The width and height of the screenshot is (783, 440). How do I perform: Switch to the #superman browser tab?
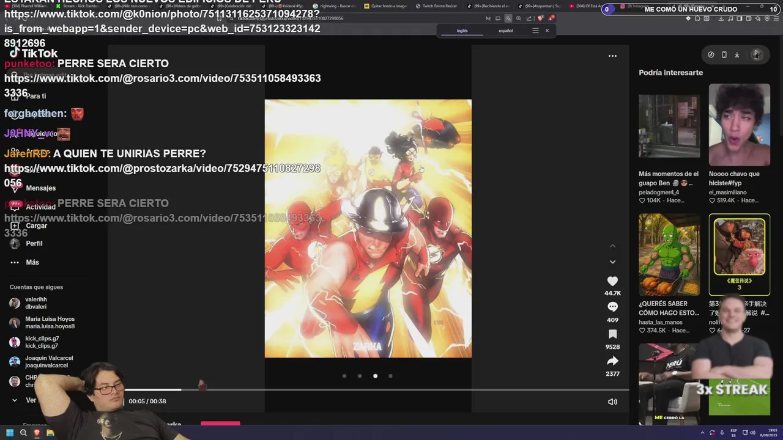click(x=539, y=6)
